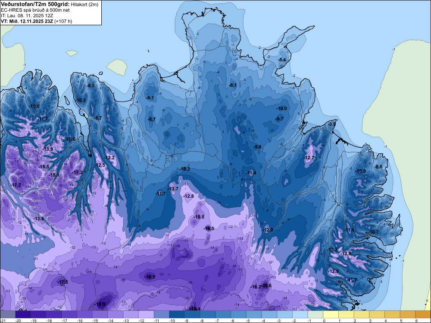Image resolution: width=431 pixels, height=323 pixels.
Task: Select the -6.6 temperature reading
Action: tap(378, 167)
